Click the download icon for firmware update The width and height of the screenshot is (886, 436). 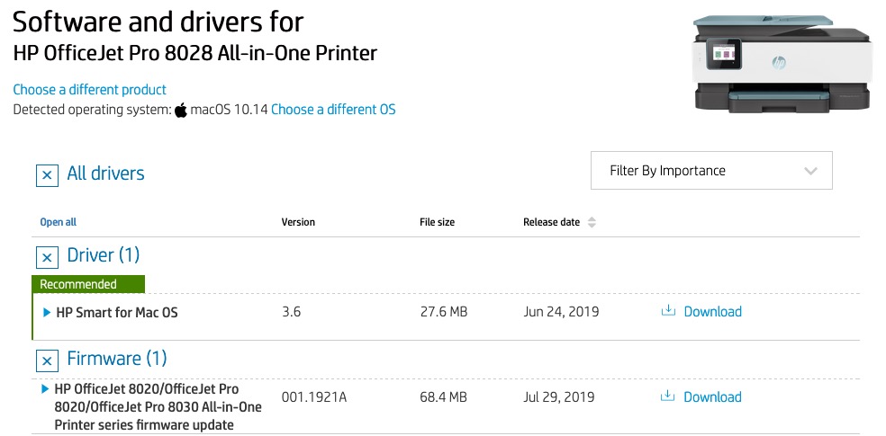[x=668, y=396]
